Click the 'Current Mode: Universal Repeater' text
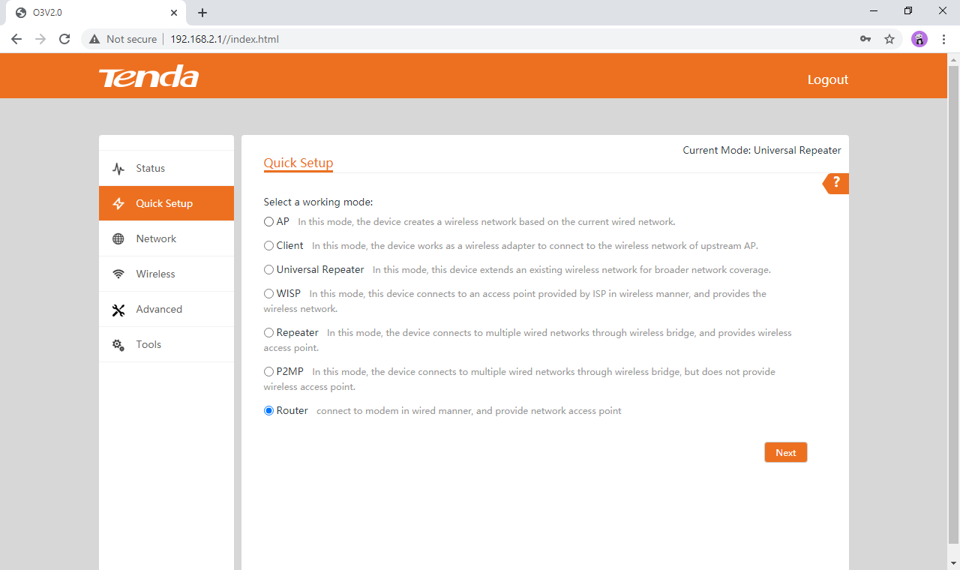Image resolution: width=960 pixels, height=570 pixels. (x=762, y=151)
